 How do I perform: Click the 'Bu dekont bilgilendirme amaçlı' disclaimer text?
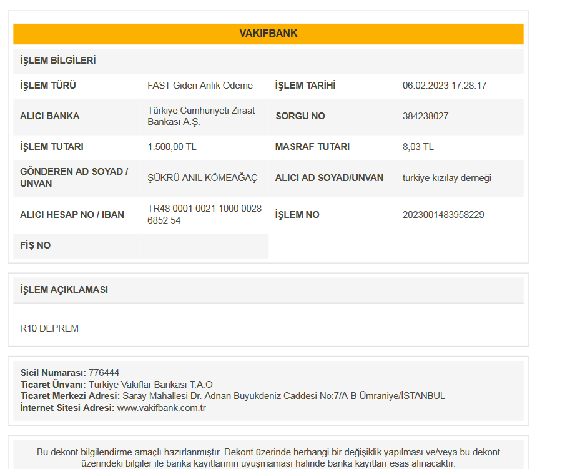268,458
